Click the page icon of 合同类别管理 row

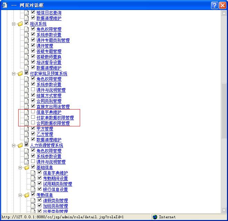27,101
